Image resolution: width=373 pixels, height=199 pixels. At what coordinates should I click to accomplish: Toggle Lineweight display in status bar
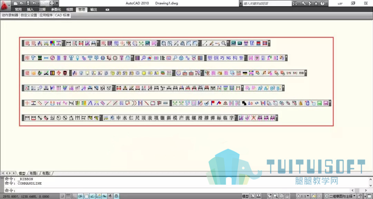[x=111, y=196]
